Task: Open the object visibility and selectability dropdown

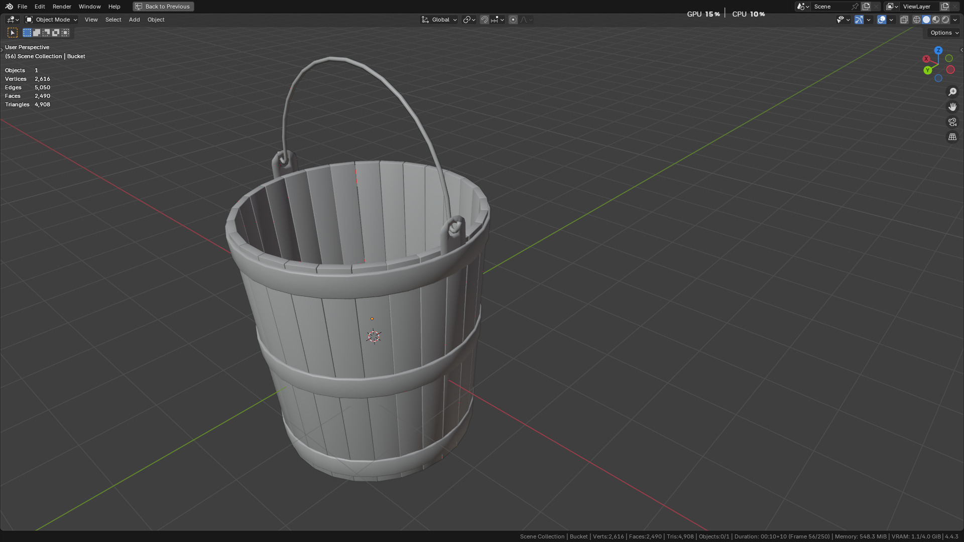Action: [x=843, y=20]
